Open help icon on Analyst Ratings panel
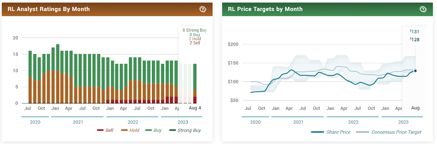437x144 pixels. 203,9
